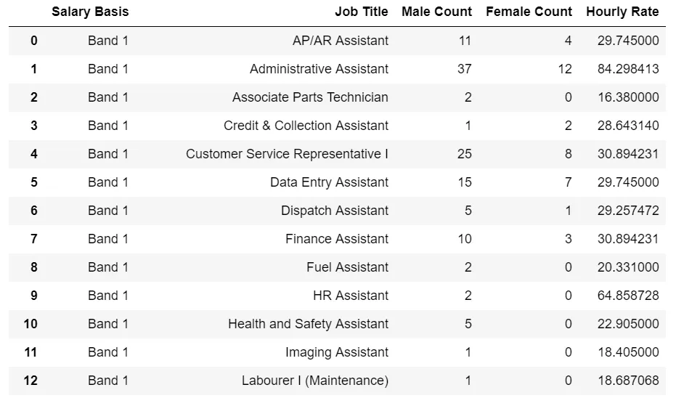Select the AP/AR Assistant job title cell
This screenshot has width=676, height=398.
point(340,41)
